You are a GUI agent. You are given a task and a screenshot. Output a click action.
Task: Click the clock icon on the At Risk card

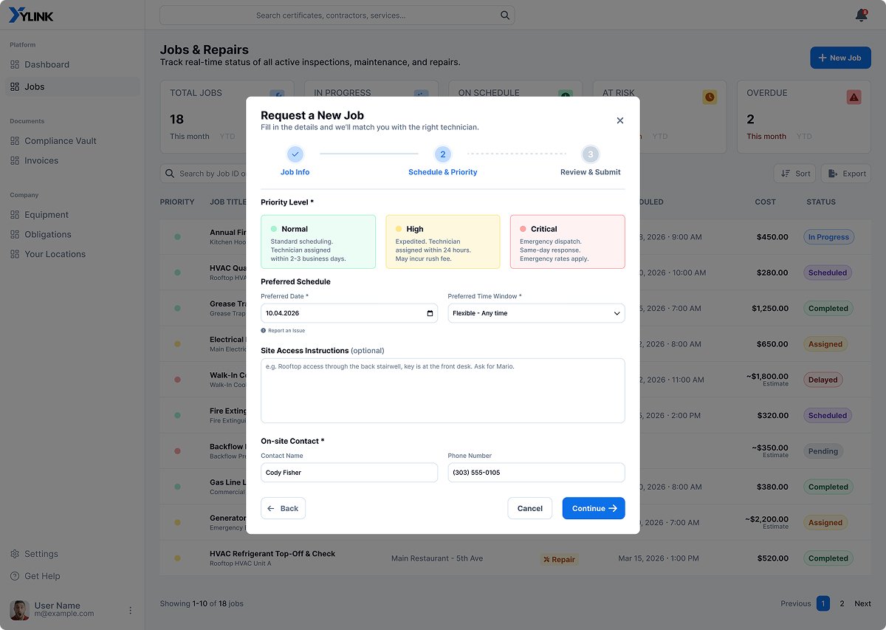[710, 97]
